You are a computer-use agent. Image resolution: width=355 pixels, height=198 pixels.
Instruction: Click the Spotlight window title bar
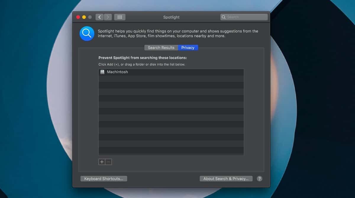point(171,17)
